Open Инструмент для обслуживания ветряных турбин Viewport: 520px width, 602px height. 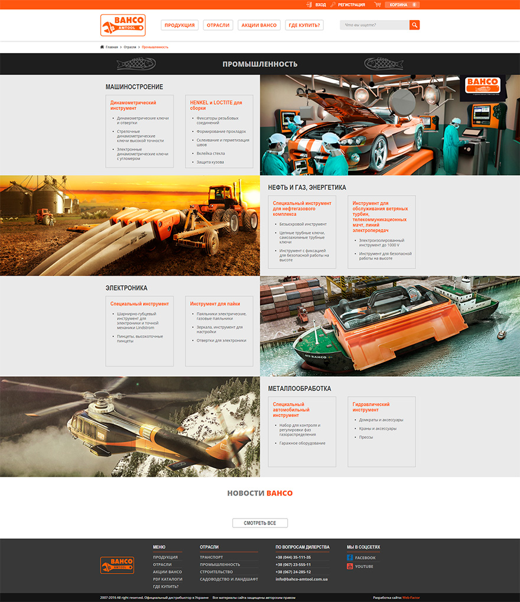point(381,217)
